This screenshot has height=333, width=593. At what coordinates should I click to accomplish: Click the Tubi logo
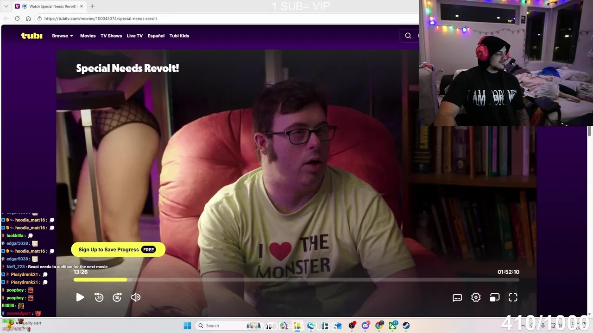point(32,36)
